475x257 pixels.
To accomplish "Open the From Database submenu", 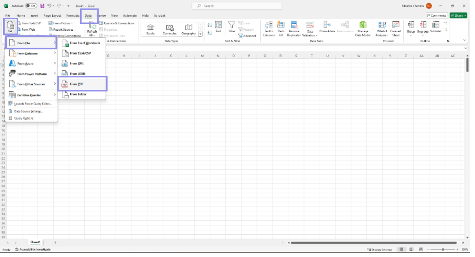I will (x=32, y=54).
